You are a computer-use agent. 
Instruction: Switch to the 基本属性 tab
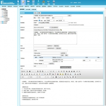coord(22,9)
